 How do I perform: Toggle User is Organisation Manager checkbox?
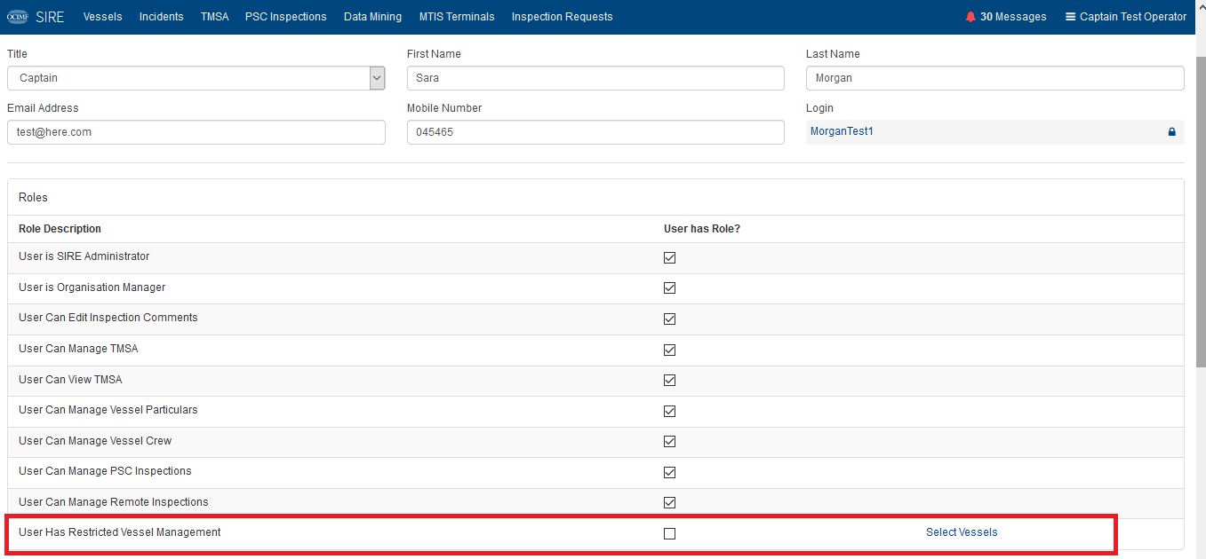tap(669, 288)
